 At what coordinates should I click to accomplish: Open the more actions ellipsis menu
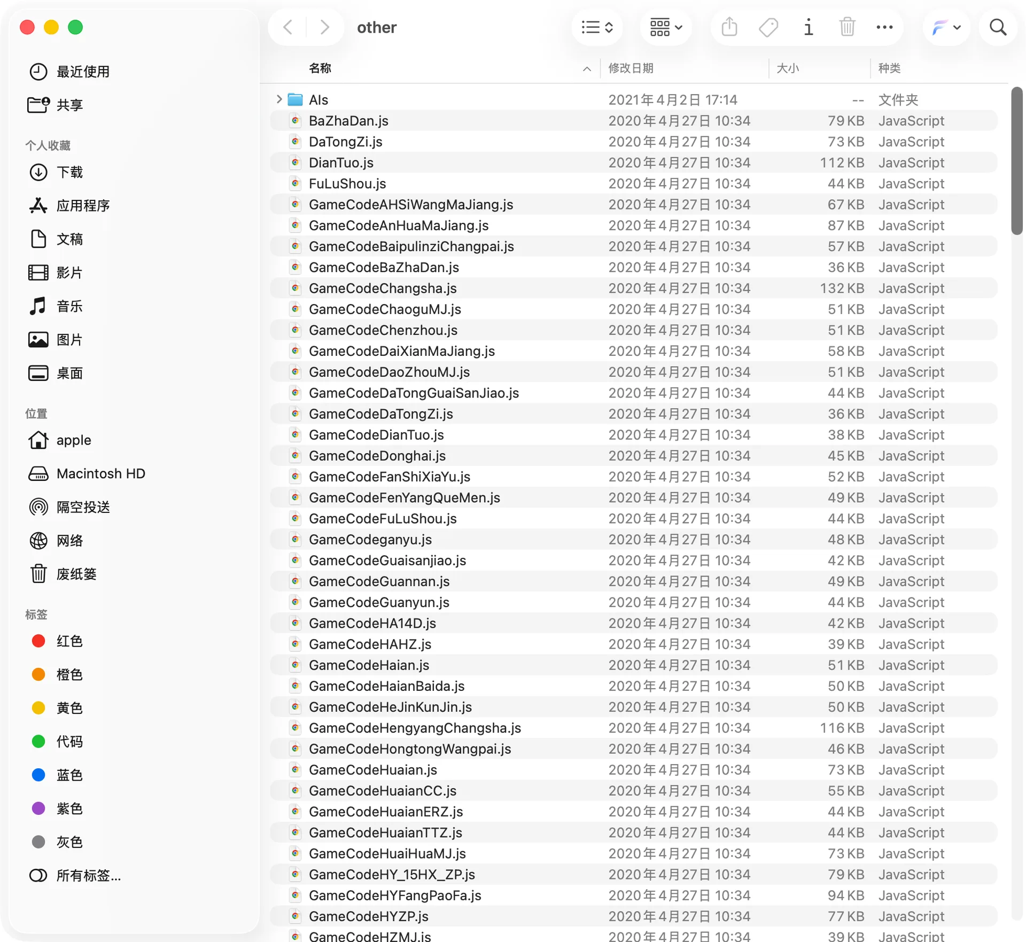(x=884, y=27)
